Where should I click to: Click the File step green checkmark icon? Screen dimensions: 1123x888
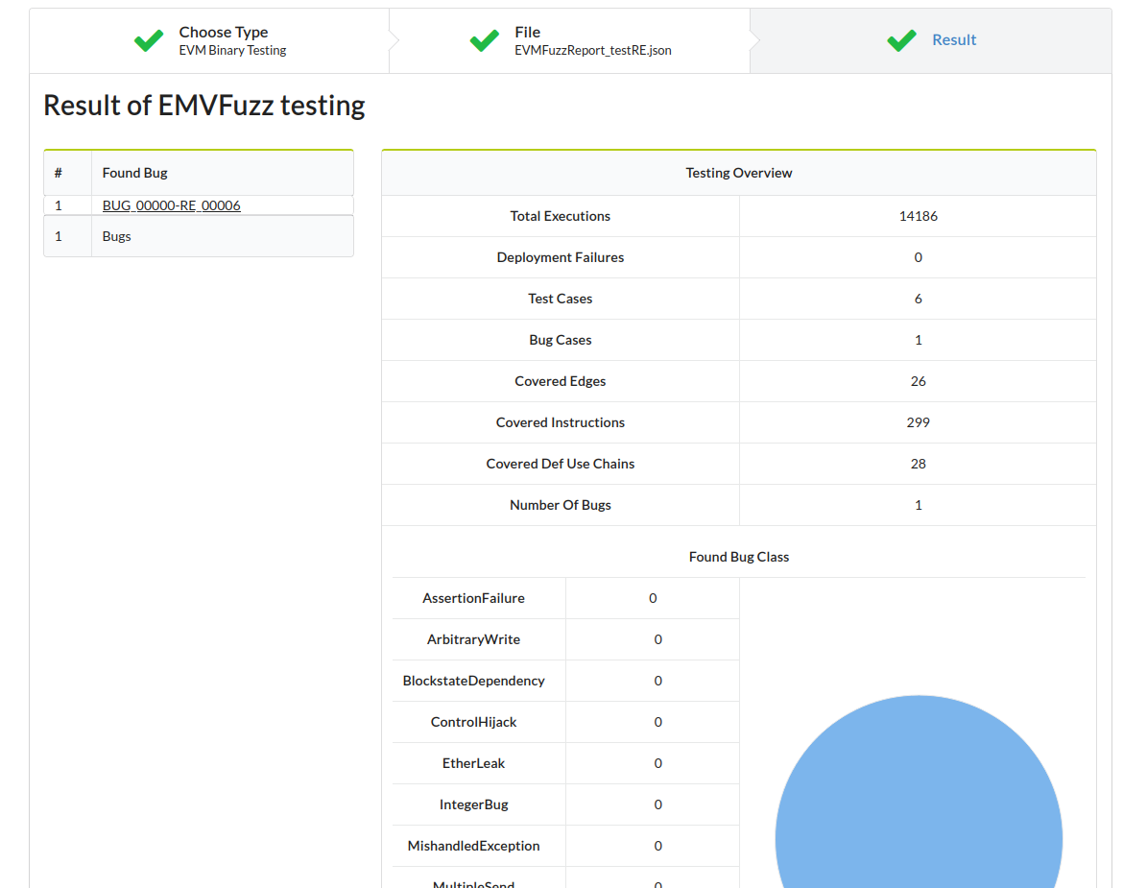484,40
